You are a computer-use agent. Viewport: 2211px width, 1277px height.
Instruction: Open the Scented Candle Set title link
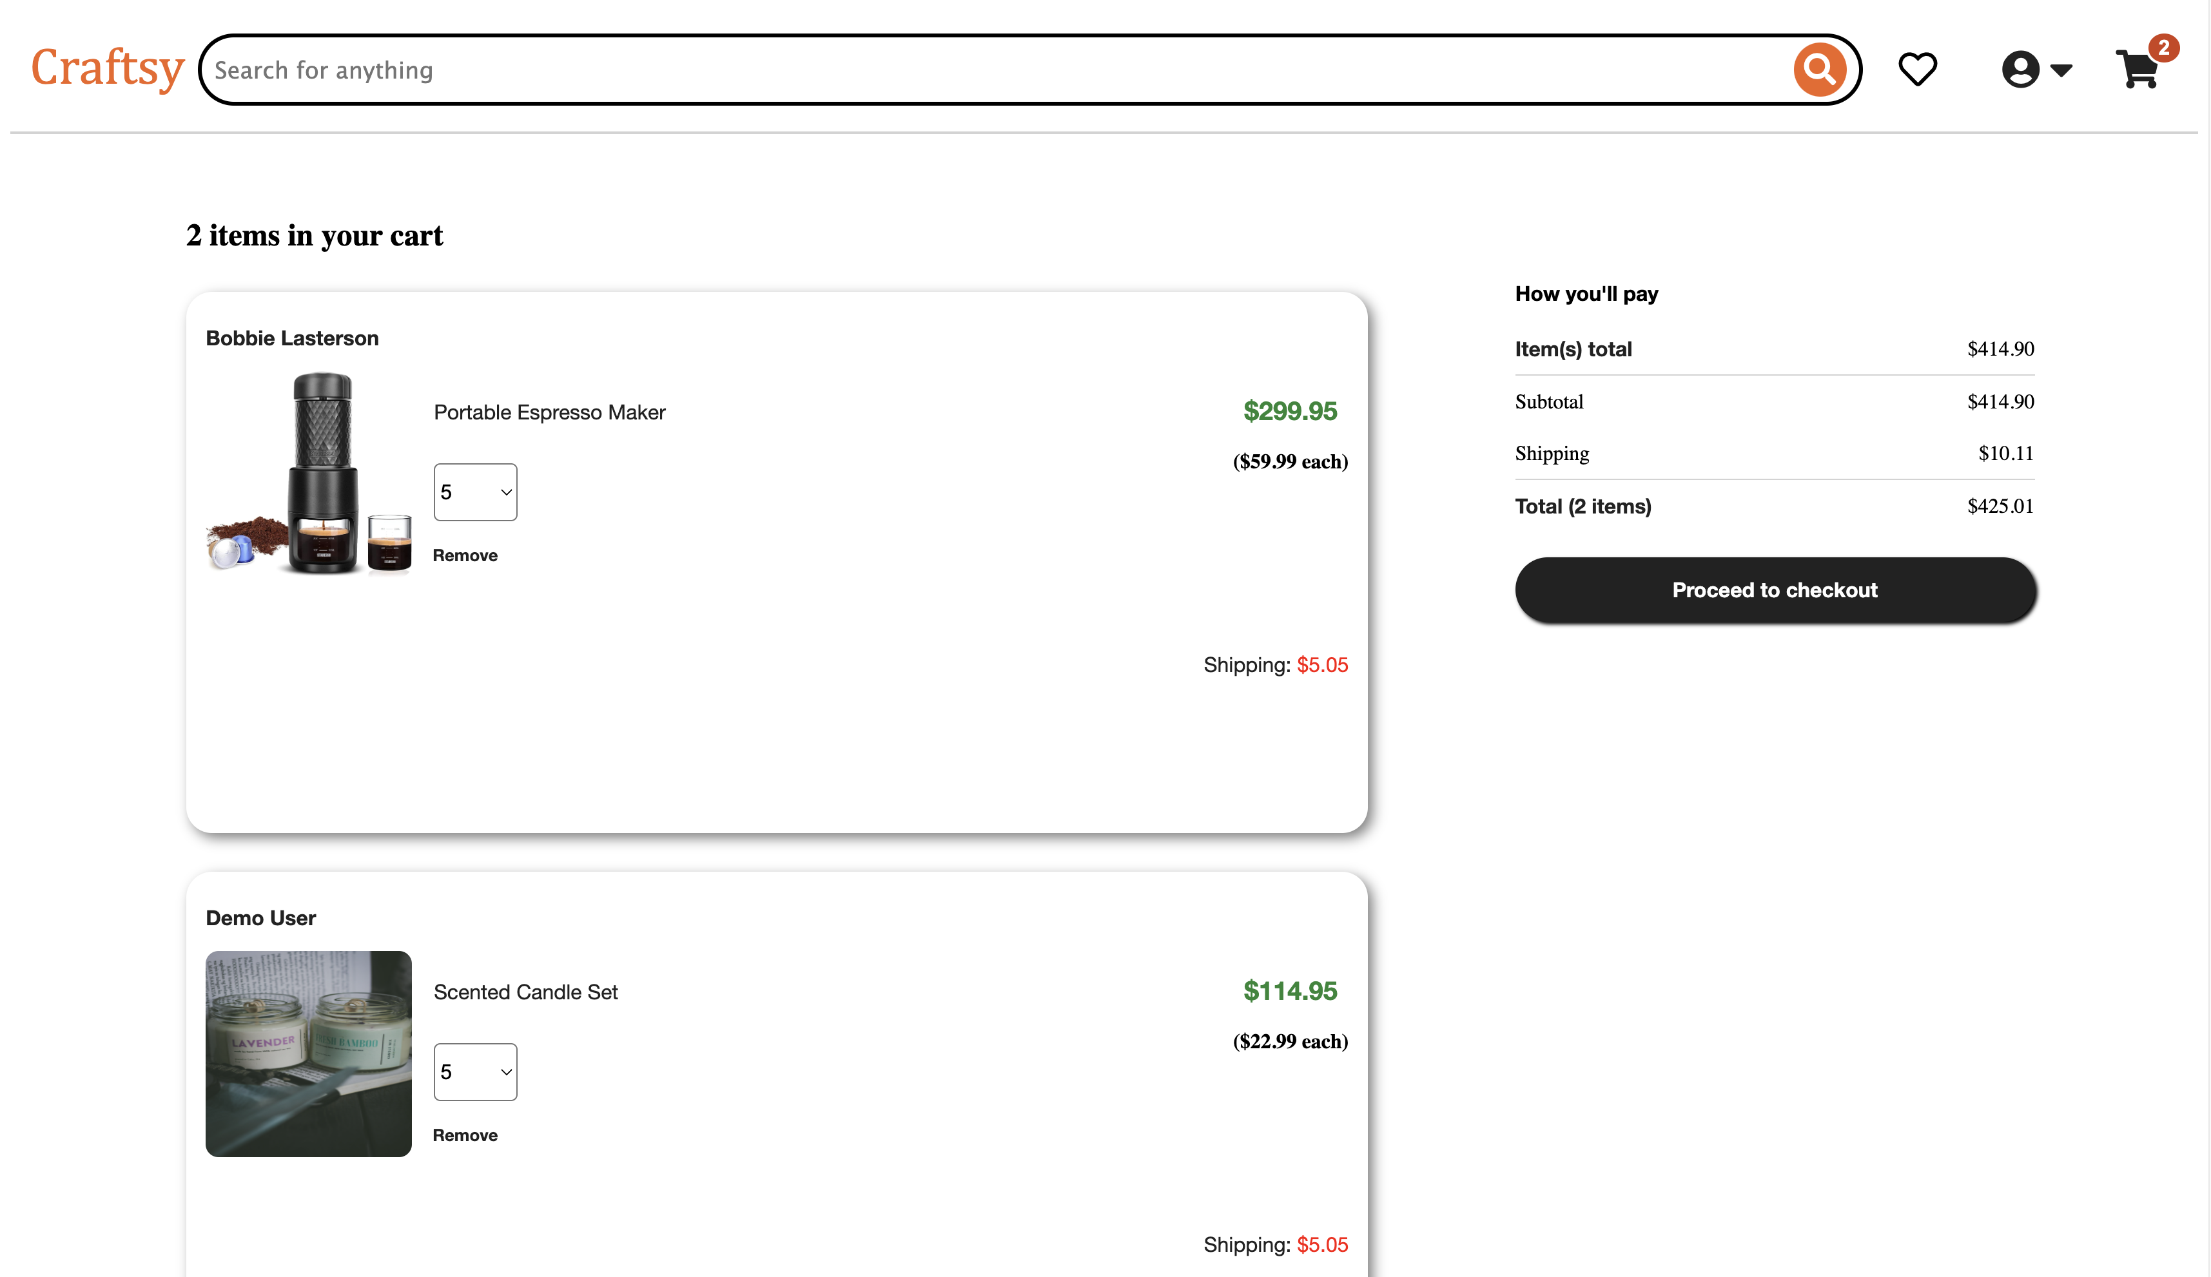[525, 992]
